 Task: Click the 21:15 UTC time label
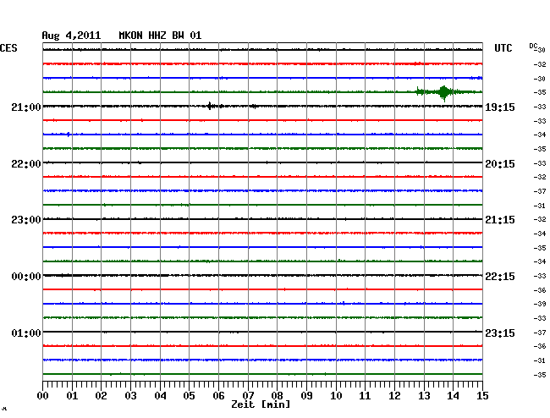click(500, 220)
